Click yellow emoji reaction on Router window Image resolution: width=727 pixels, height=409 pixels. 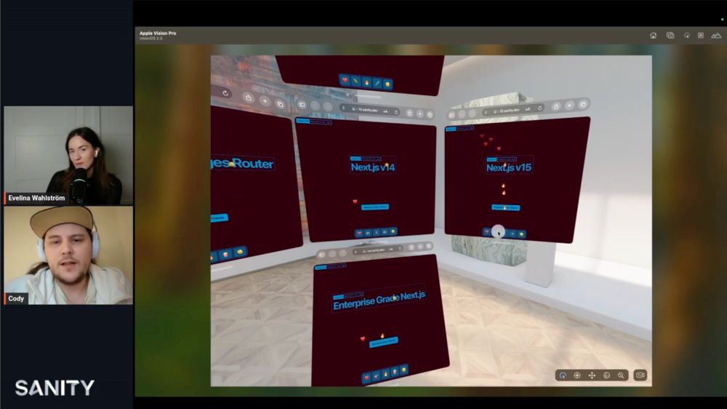pyautogui.click(x=240, y=252)
